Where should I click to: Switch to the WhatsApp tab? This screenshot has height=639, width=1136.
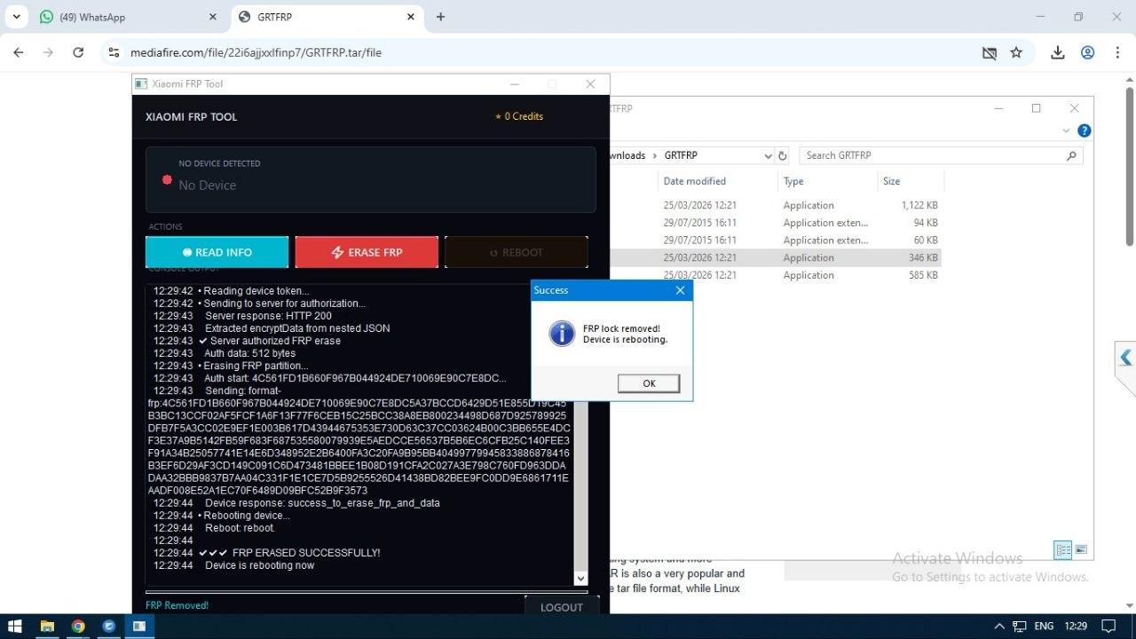(x=130, y=17)
